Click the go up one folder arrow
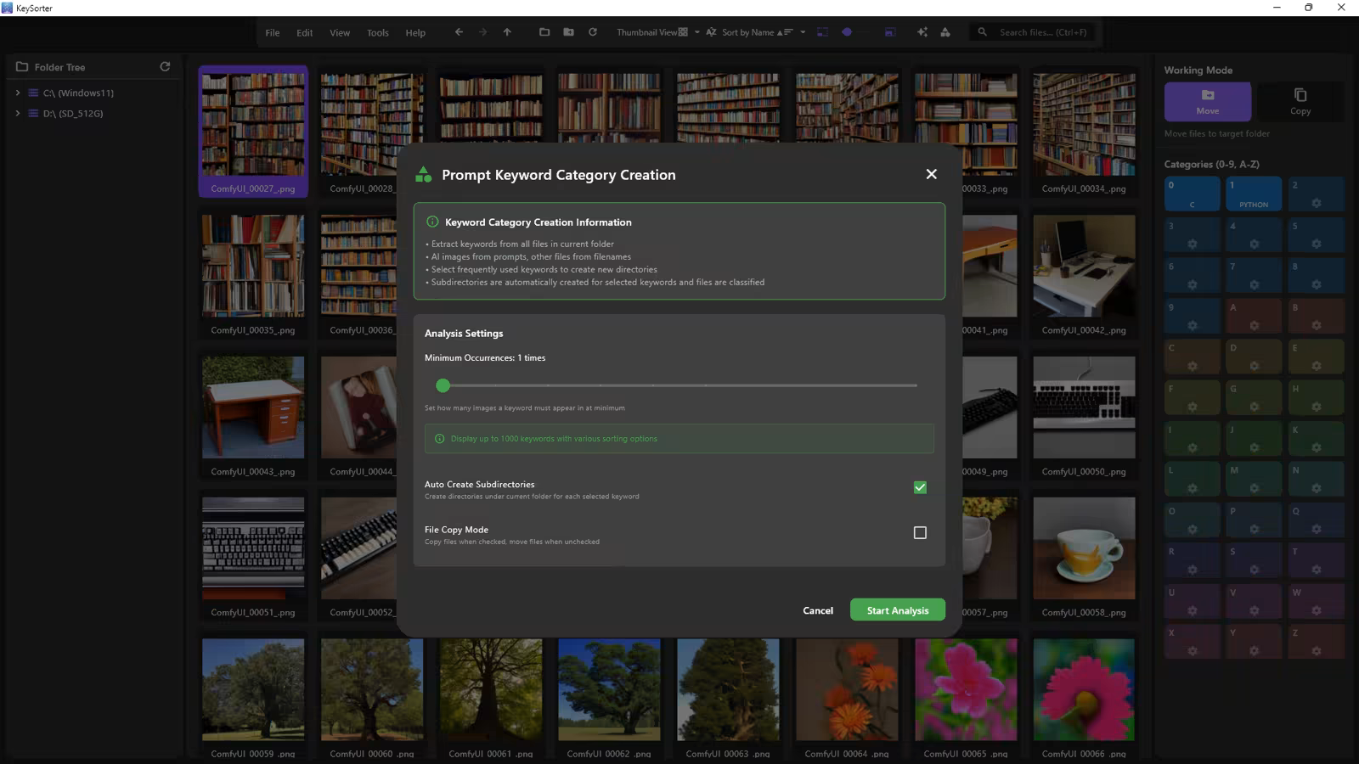This screenshot has height=764, width=1359. 507,32
